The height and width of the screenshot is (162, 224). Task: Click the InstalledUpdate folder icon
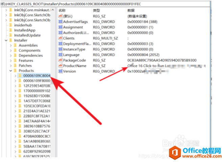point(10,35)
